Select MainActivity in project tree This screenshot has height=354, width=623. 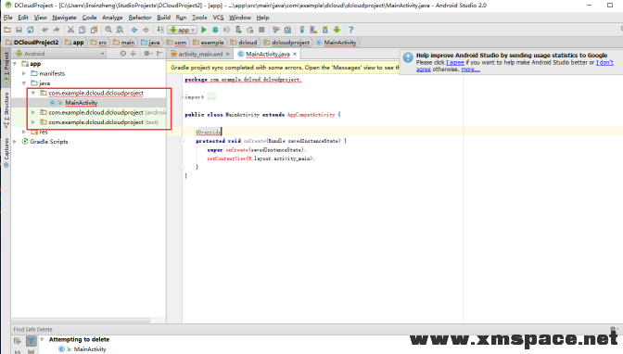pos(82,103)
